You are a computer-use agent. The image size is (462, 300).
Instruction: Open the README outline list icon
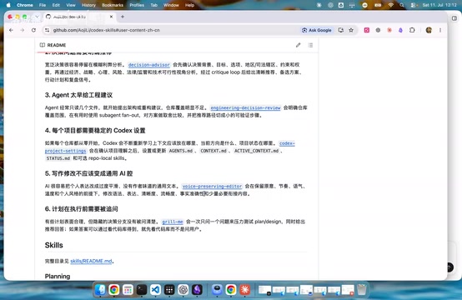[x=310, y=45]
